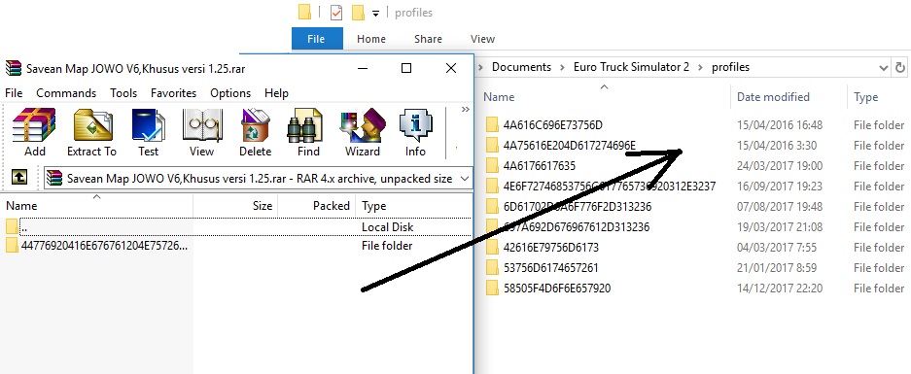Select folder 53756D6174657261

pos(551,268)
